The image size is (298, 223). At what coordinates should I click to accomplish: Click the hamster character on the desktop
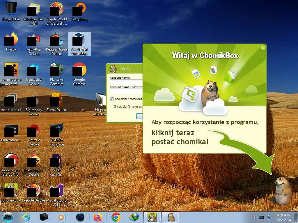[x=283, y=191]
